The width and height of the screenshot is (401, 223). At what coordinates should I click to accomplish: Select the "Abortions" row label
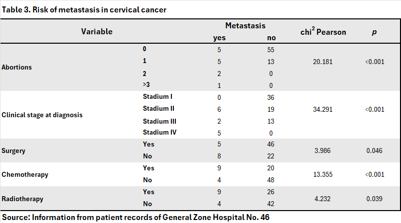pos(17,68)
